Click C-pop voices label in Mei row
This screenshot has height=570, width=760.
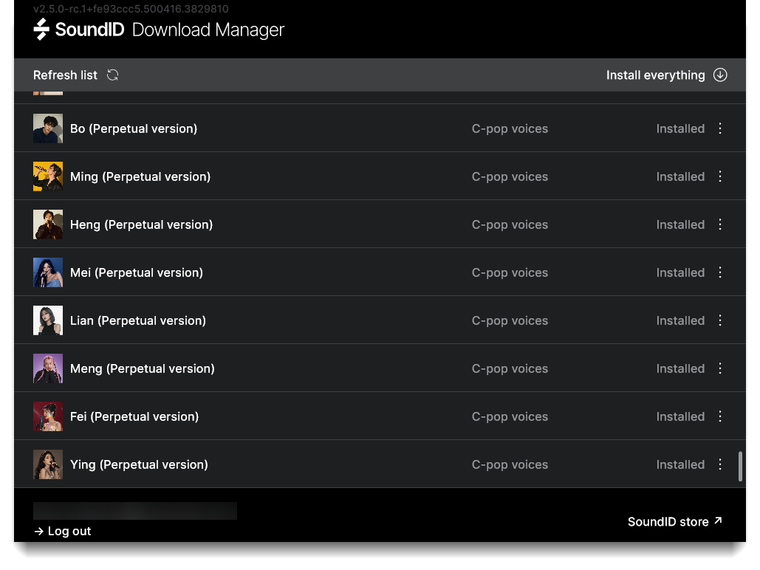510,272
